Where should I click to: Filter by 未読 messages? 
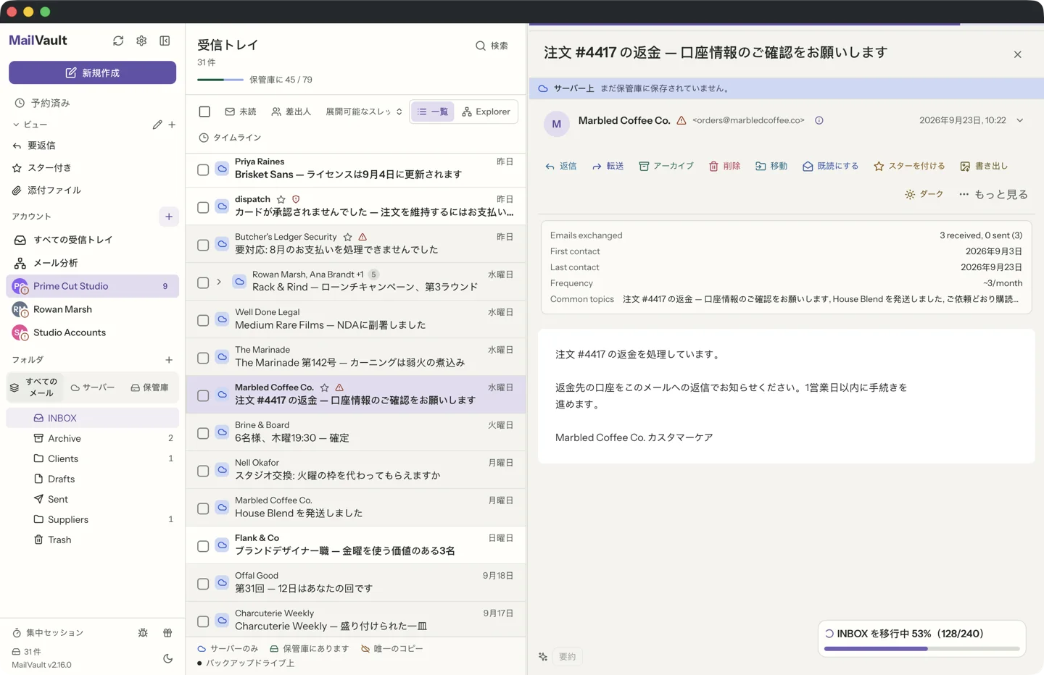(241, 112)
